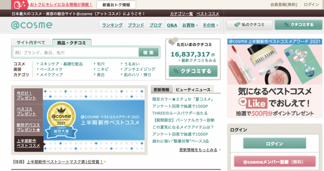Click the pink gift icon at top left
This screenshot has height=171, width=324.
coord(20,4)
